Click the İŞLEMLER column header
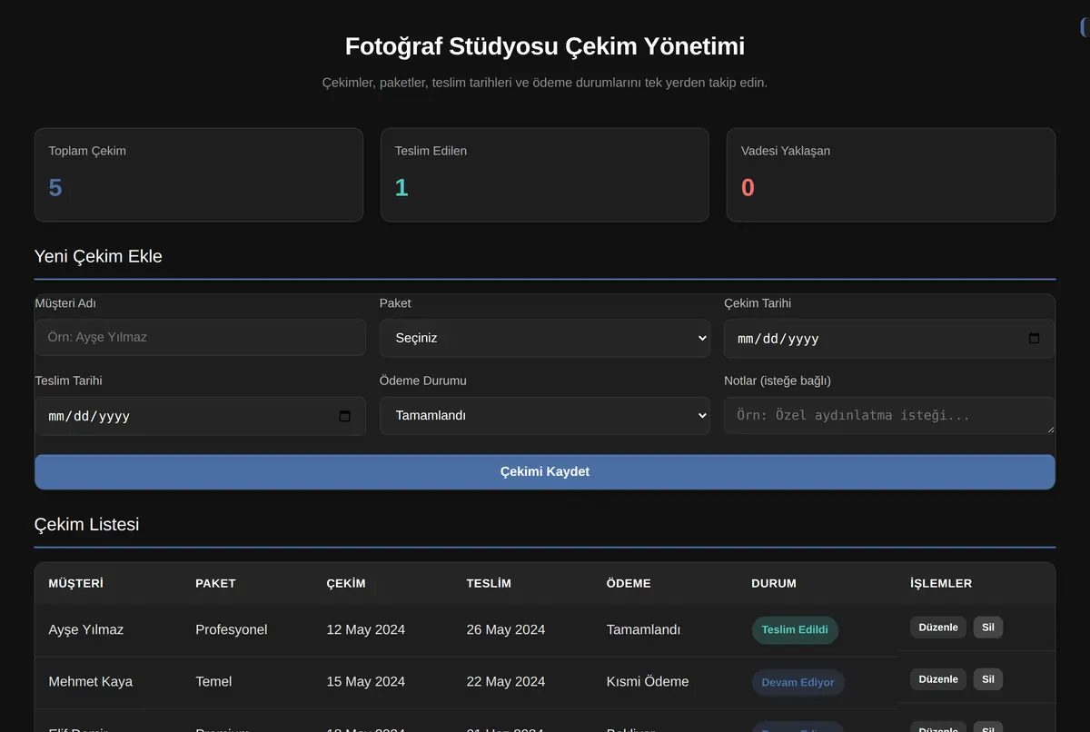The image size is (1090, 732). coord(941,583)
